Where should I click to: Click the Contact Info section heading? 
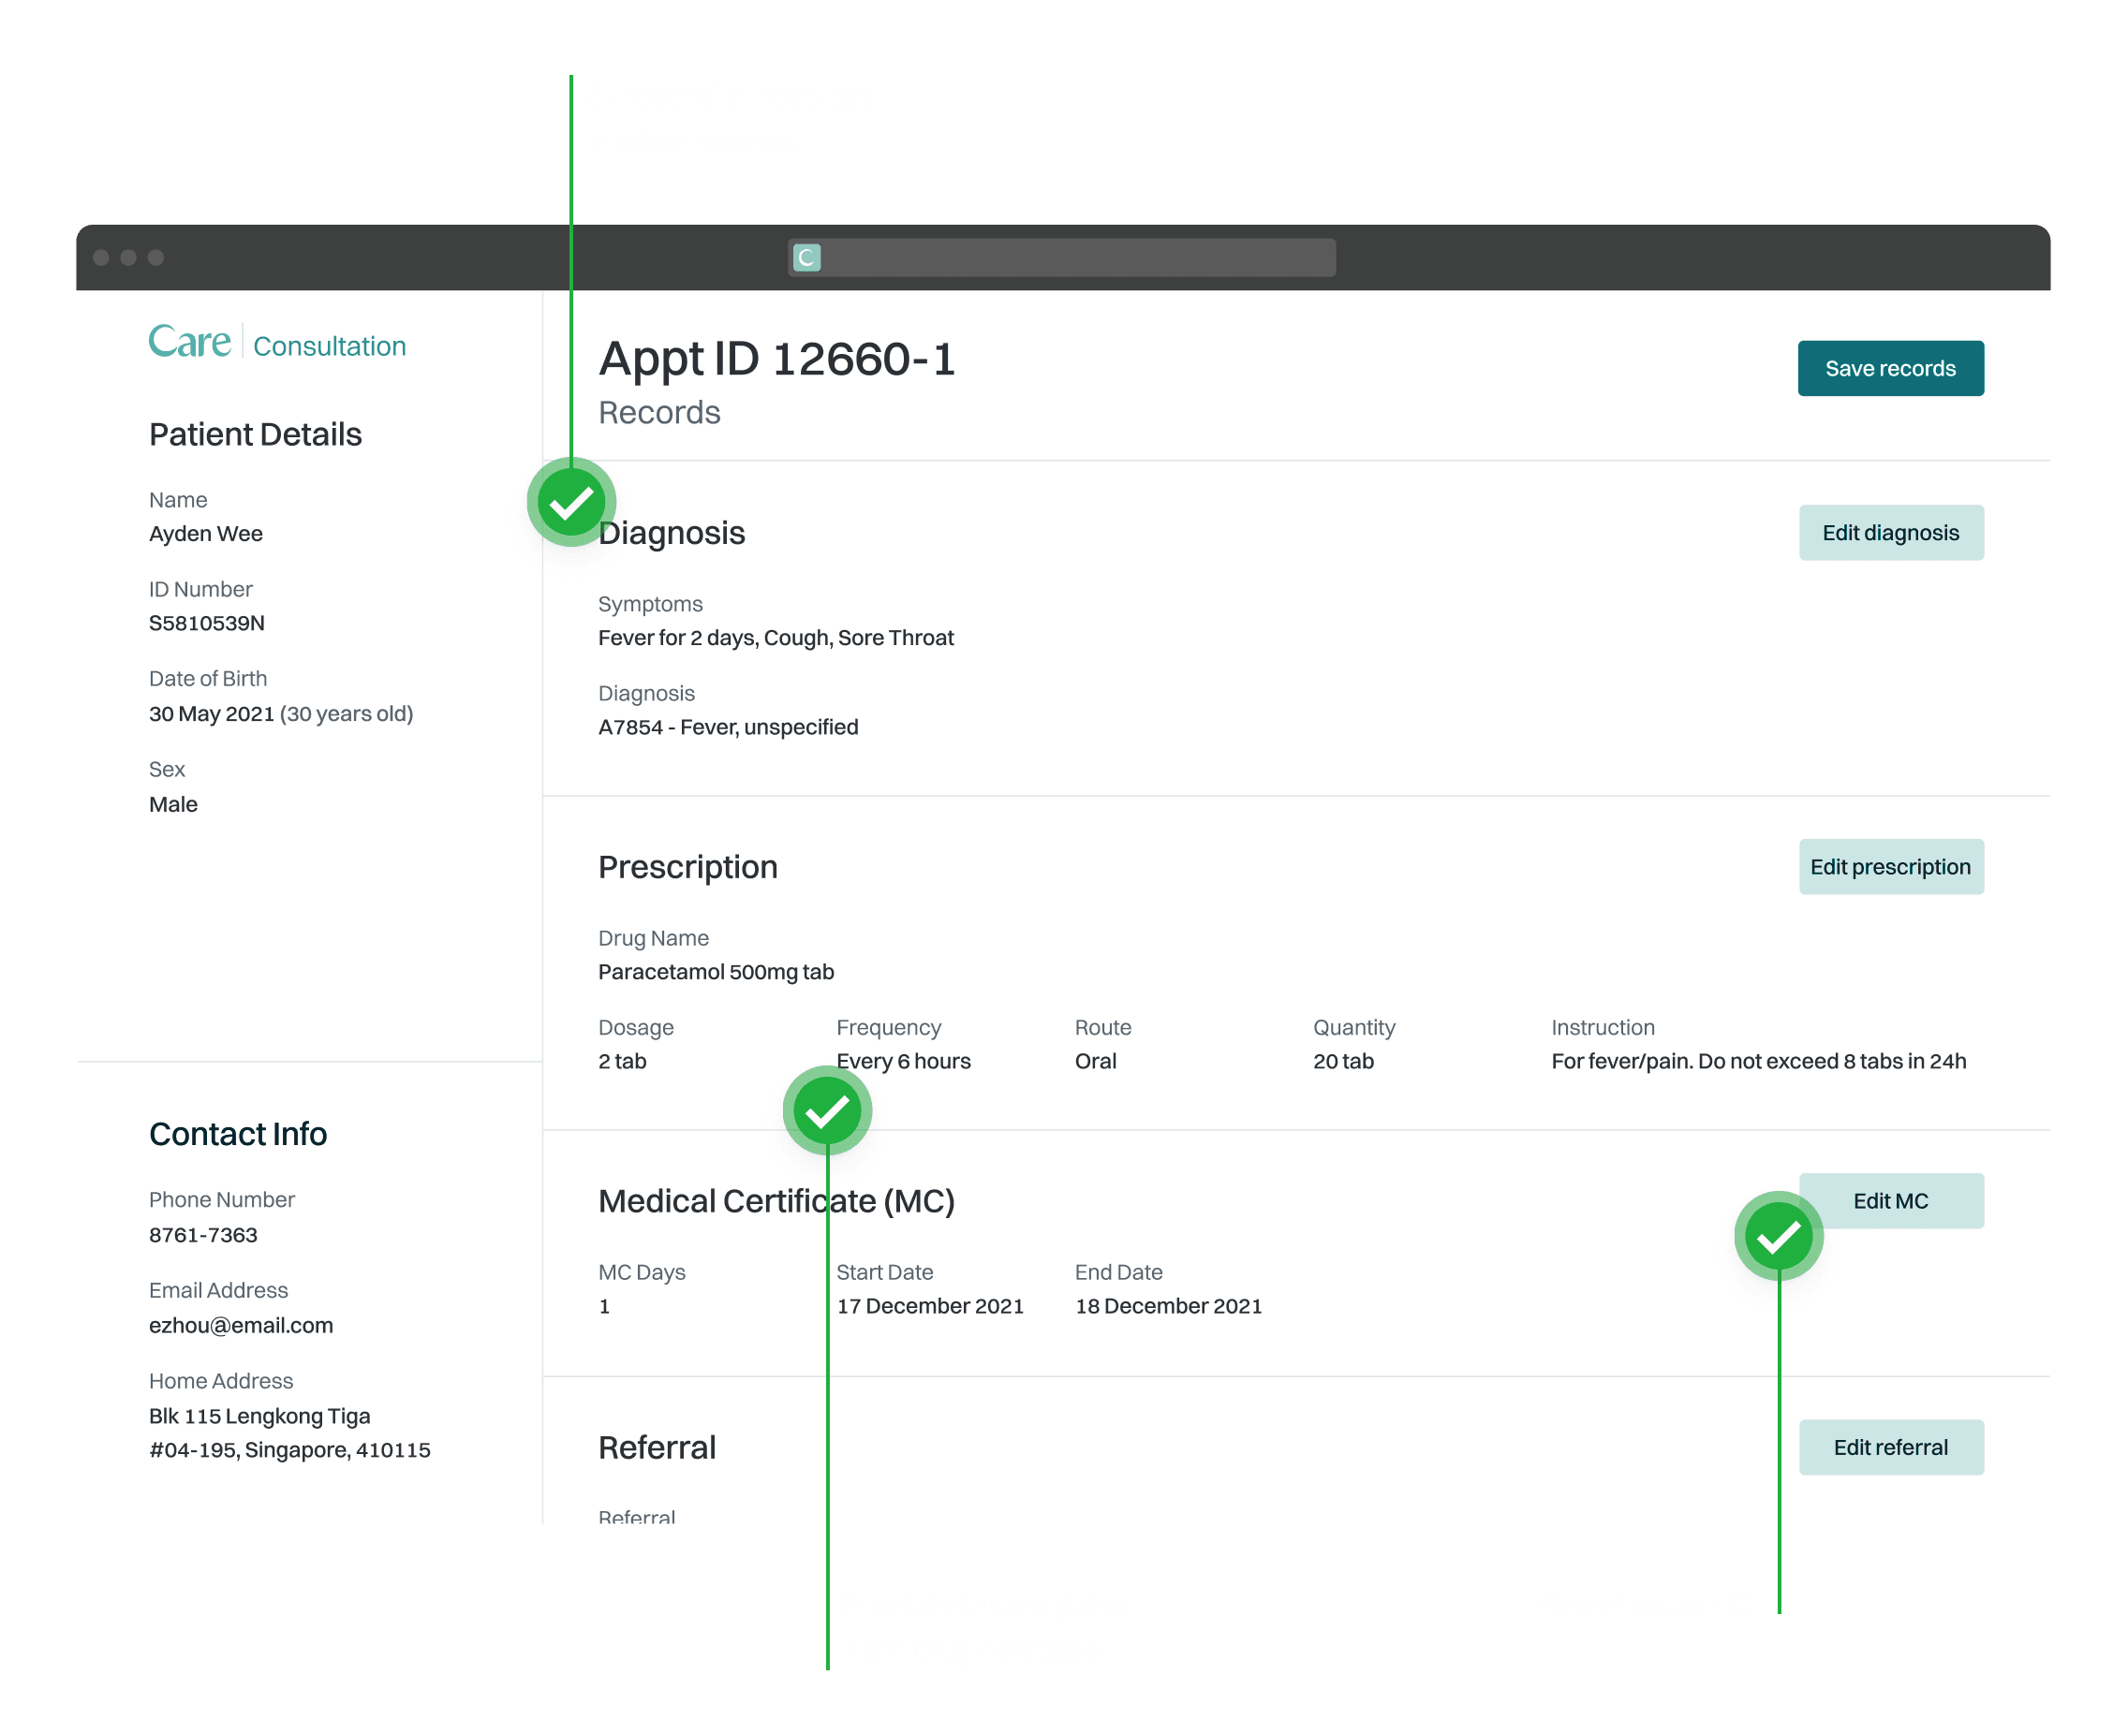click(238, 1134)
